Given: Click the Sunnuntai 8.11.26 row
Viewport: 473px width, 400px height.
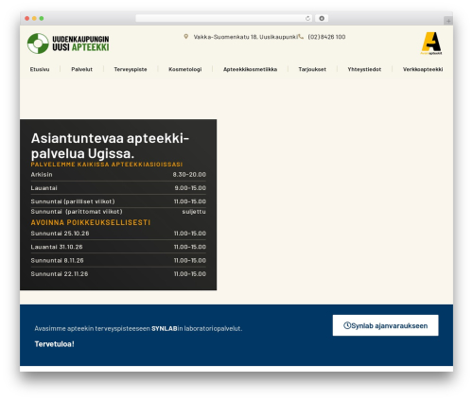Looking at the screenshot, I should (118, 260).
